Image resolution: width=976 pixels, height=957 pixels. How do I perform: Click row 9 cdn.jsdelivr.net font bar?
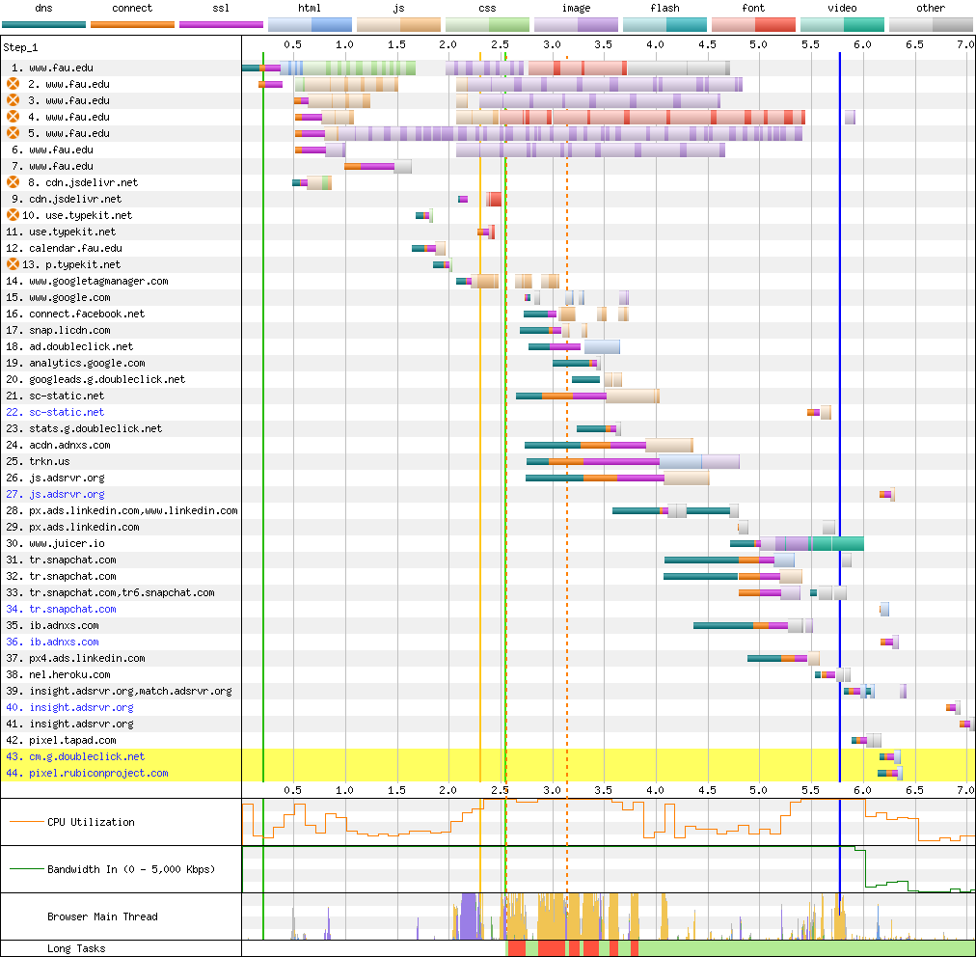click(x=494, y=200)
